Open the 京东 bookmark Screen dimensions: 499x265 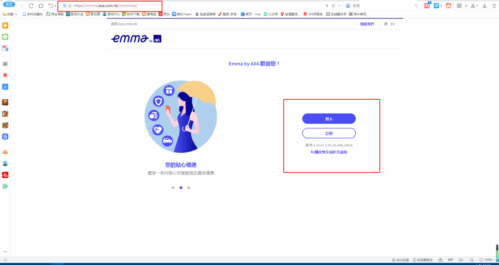click(164, 14)
